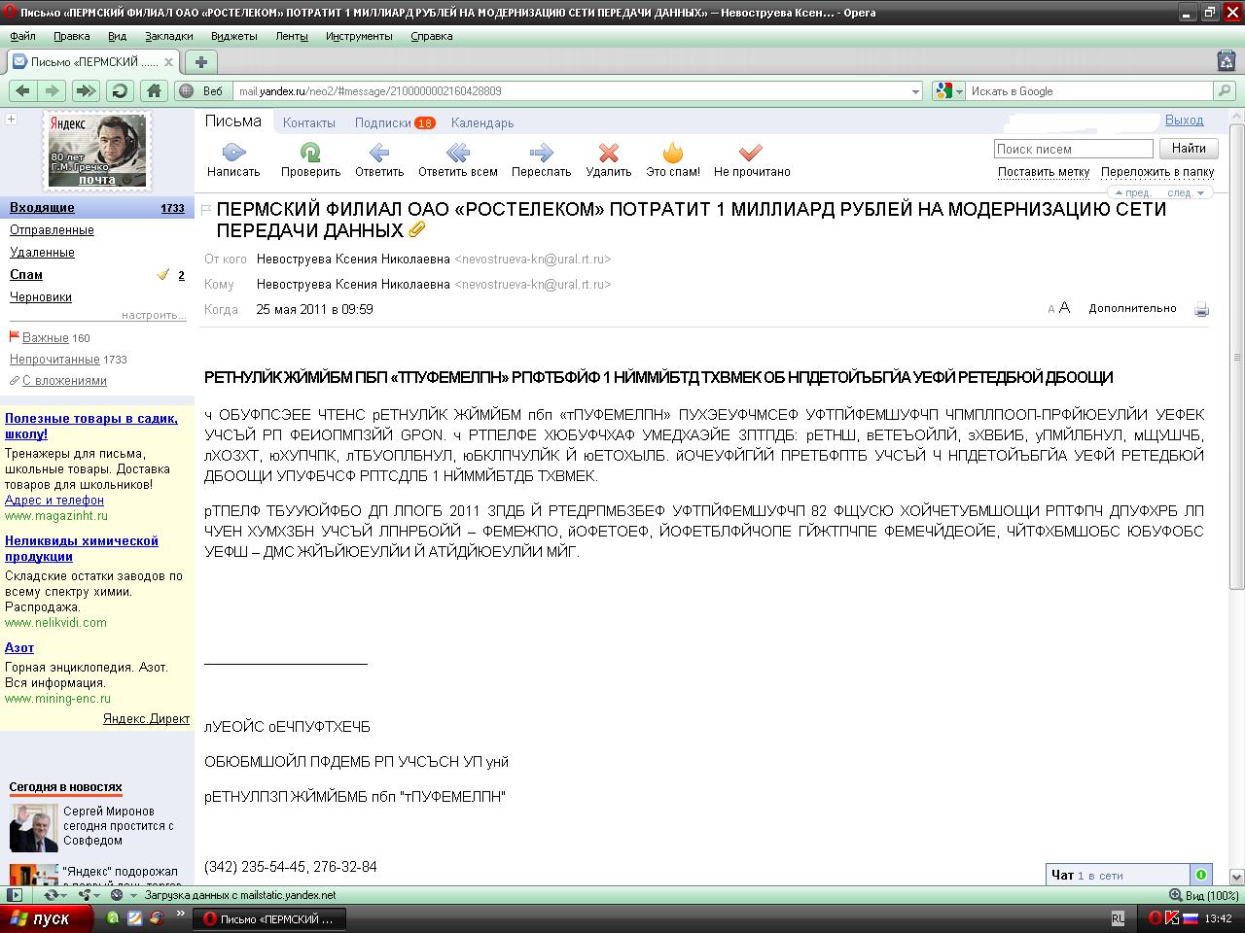
Task: Print the message using printer icon
Action: (x=1201, y=310)
